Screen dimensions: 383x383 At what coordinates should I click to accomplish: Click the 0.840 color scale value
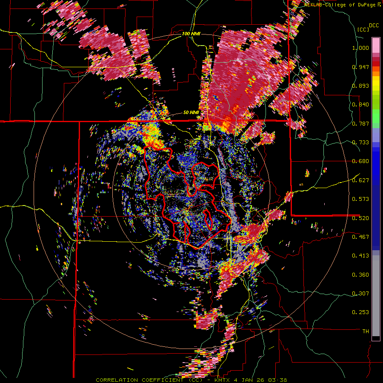pos(360,105)
